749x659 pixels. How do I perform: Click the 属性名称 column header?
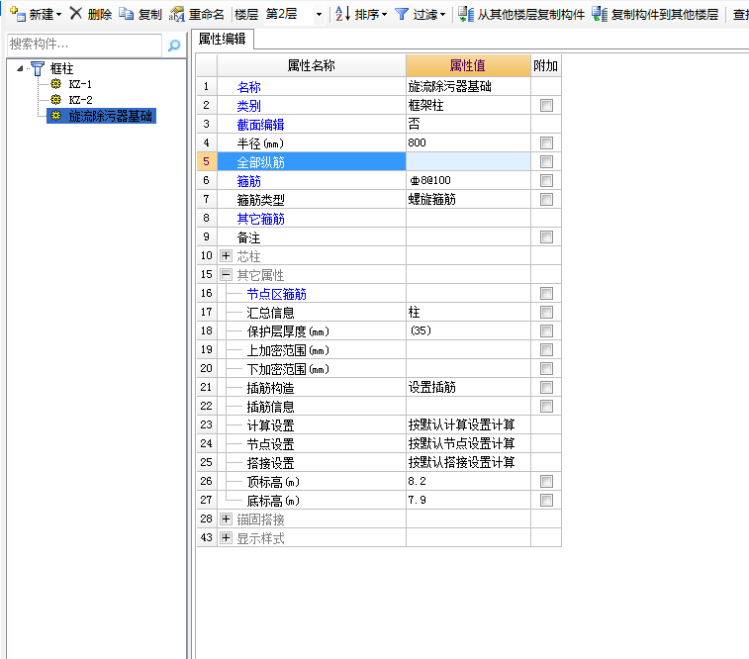[x=312, y=65]
